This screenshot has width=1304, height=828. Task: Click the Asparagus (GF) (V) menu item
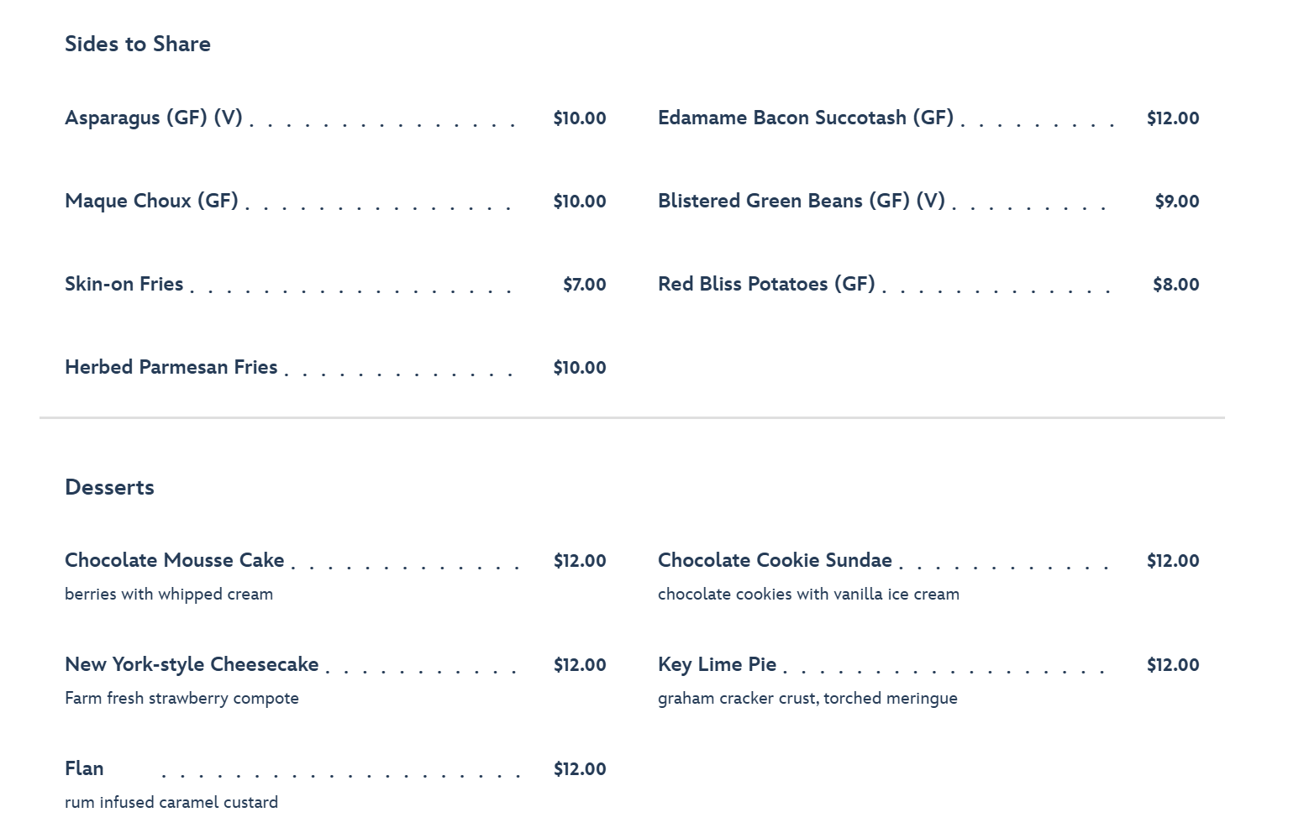point(154,118)
